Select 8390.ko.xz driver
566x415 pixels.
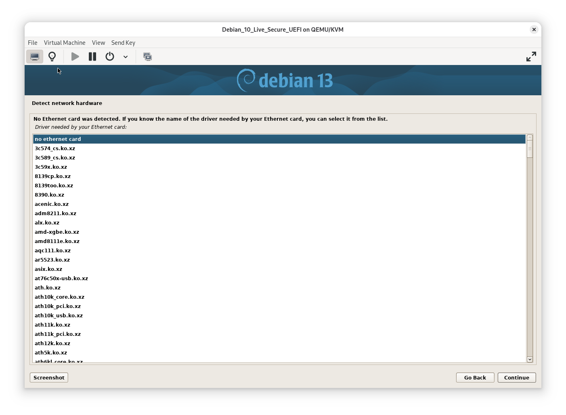tap(279, 195)
